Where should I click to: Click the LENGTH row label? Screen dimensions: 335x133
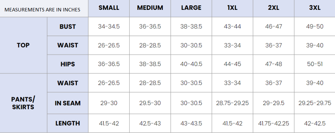68,123
